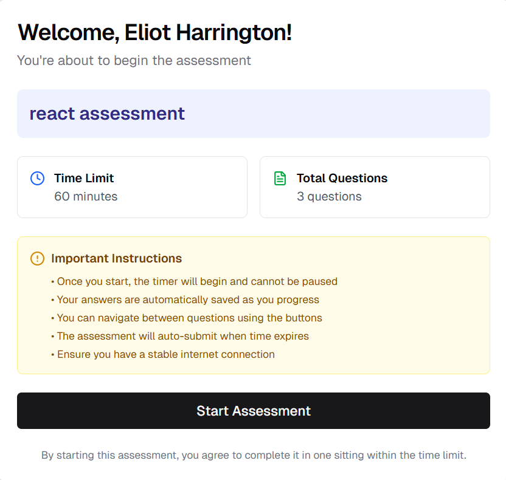Click the Time Limit label
This screenshot has width=506, height=480.
pos(84,178)
